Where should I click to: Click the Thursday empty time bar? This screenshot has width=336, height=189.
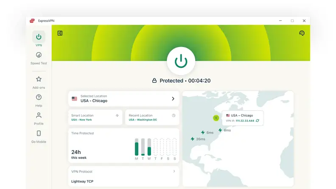156,147
